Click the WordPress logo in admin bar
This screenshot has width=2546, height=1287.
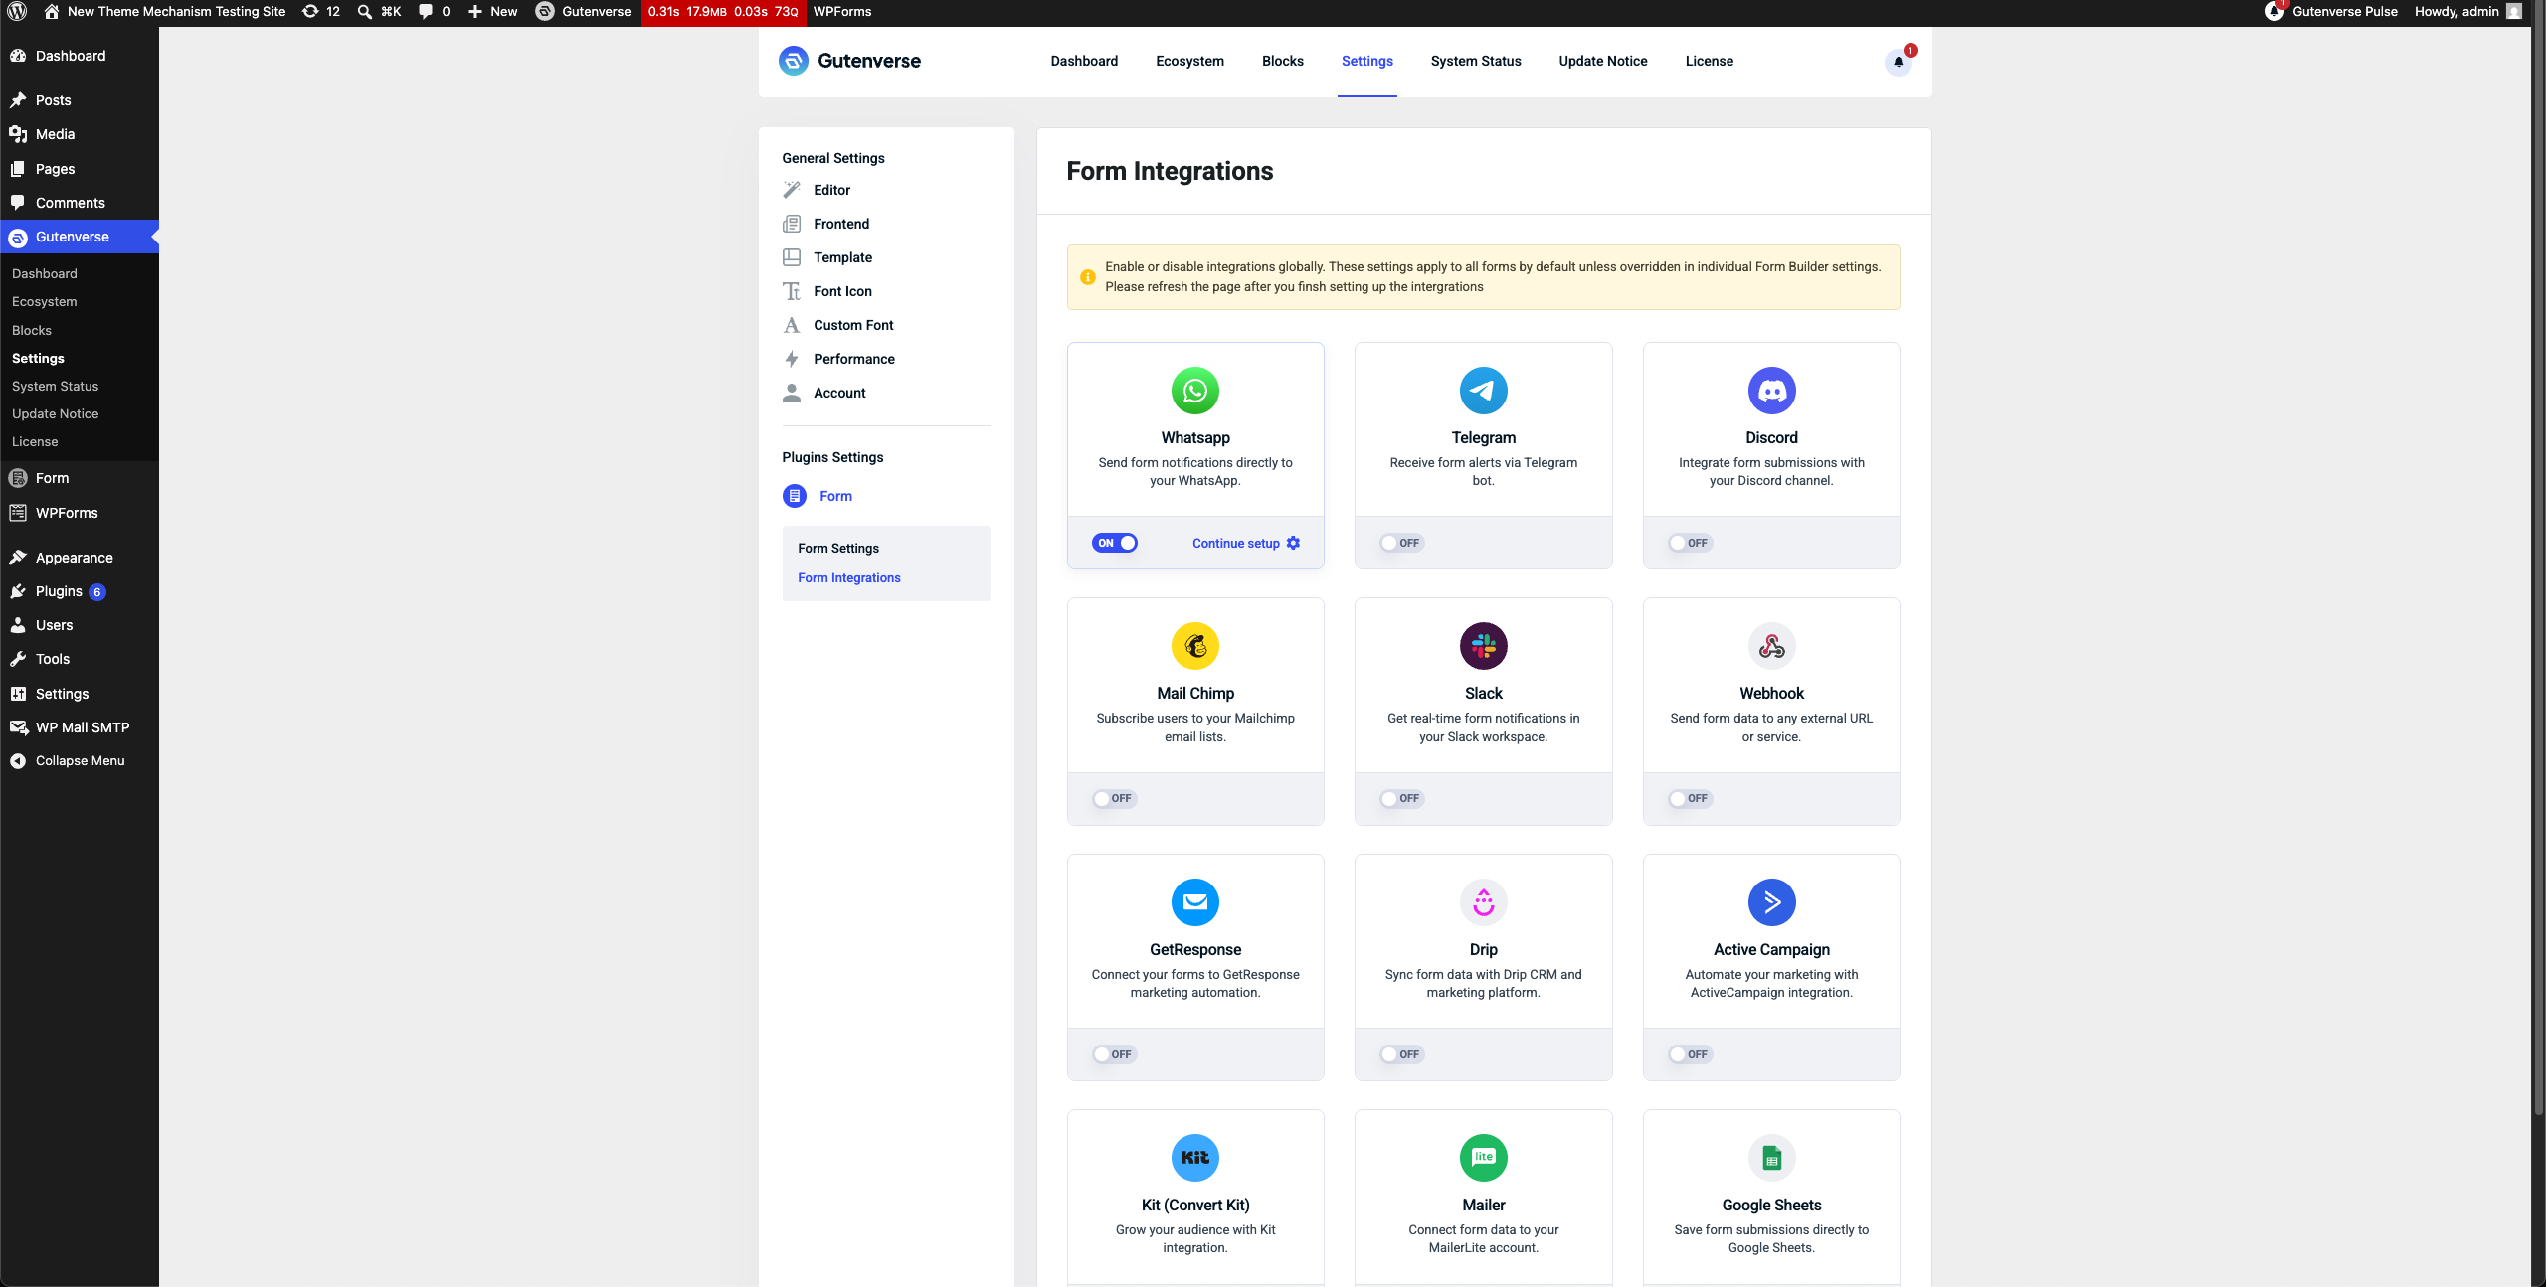[x=17, y=12]
